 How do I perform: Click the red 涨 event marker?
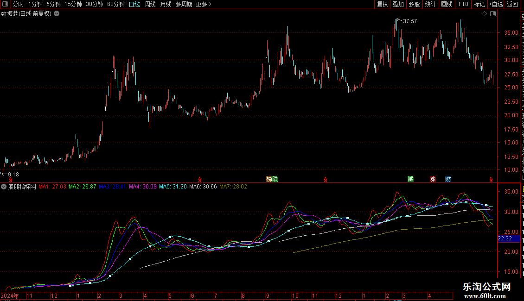(x=433, y=179)
